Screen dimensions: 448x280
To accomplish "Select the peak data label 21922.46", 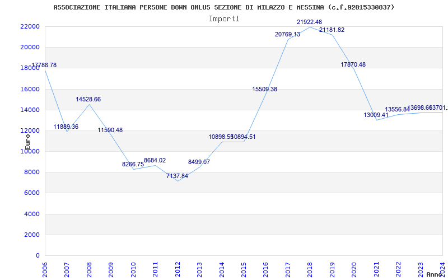I will pyautogui.click(x=310, y=22).
